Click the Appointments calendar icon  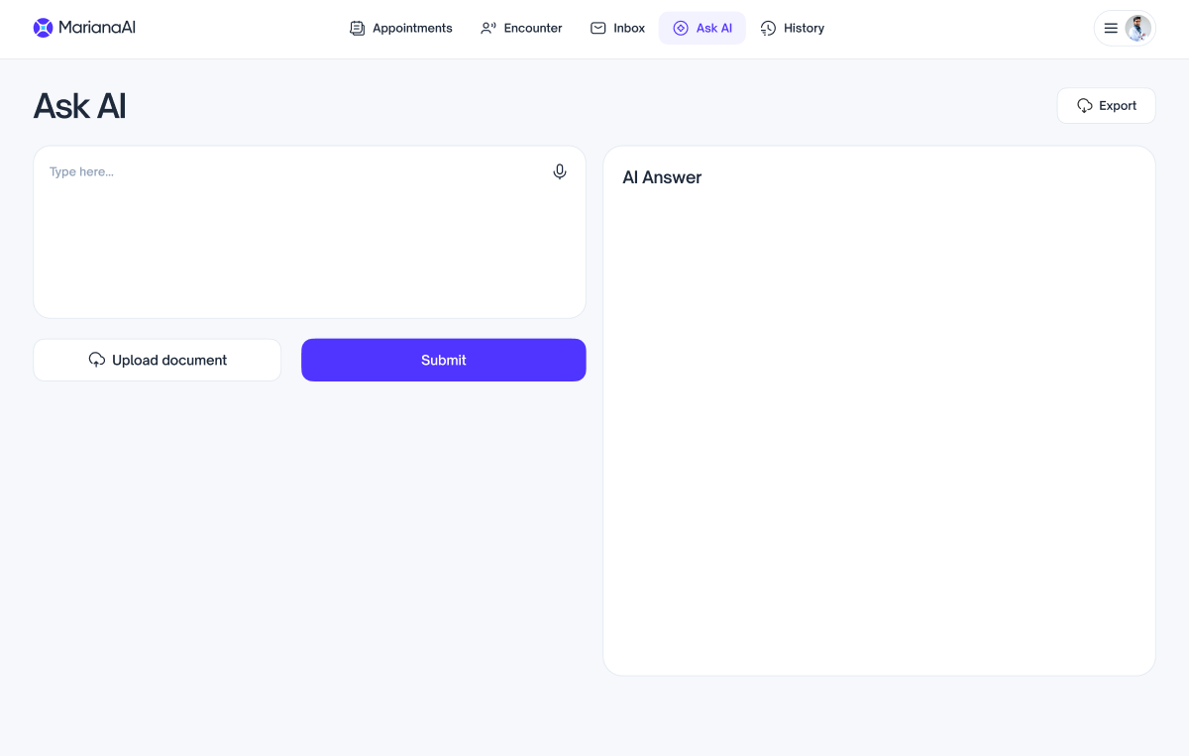pos(358,29)
